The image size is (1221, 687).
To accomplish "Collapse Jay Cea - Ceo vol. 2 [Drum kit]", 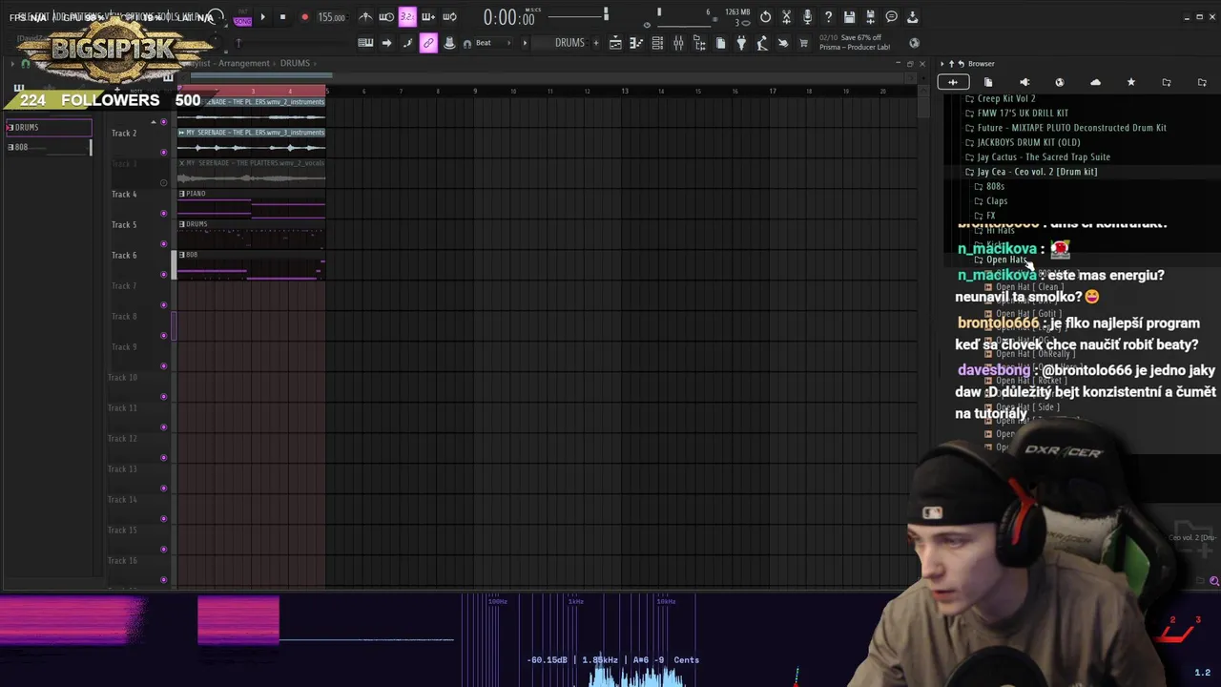I will click(x=1030, y=172).
